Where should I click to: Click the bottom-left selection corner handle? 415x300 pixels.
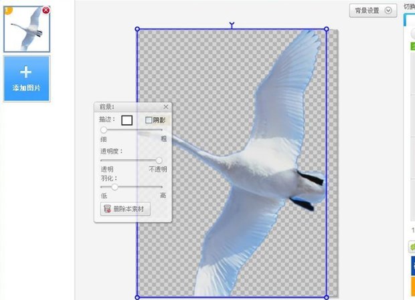coord(137,297)
